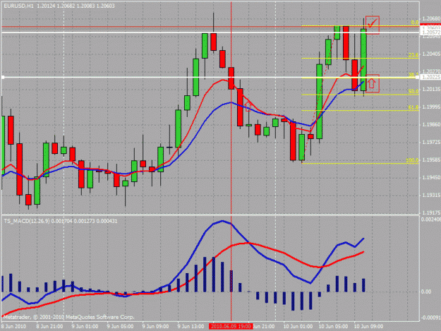441x331 pixels.
Task: Click the 9 Jun 09:00 time label
Action: pyautogui.click(x=155, y=327)
